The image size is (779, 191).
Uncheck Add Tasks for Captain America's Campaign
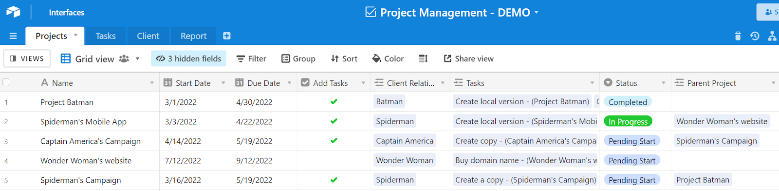334,141
